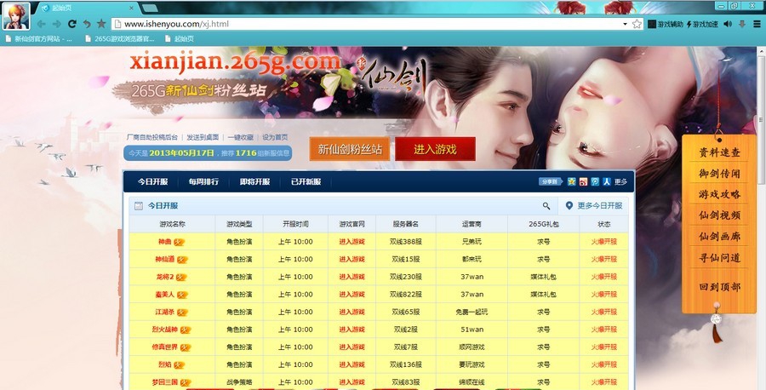Click the anime girl avatar icon

tap(17, 15)
